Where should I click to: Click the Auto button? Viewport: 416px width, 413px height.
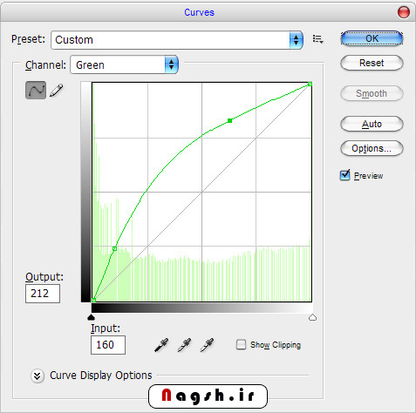(x=372, y=124)
